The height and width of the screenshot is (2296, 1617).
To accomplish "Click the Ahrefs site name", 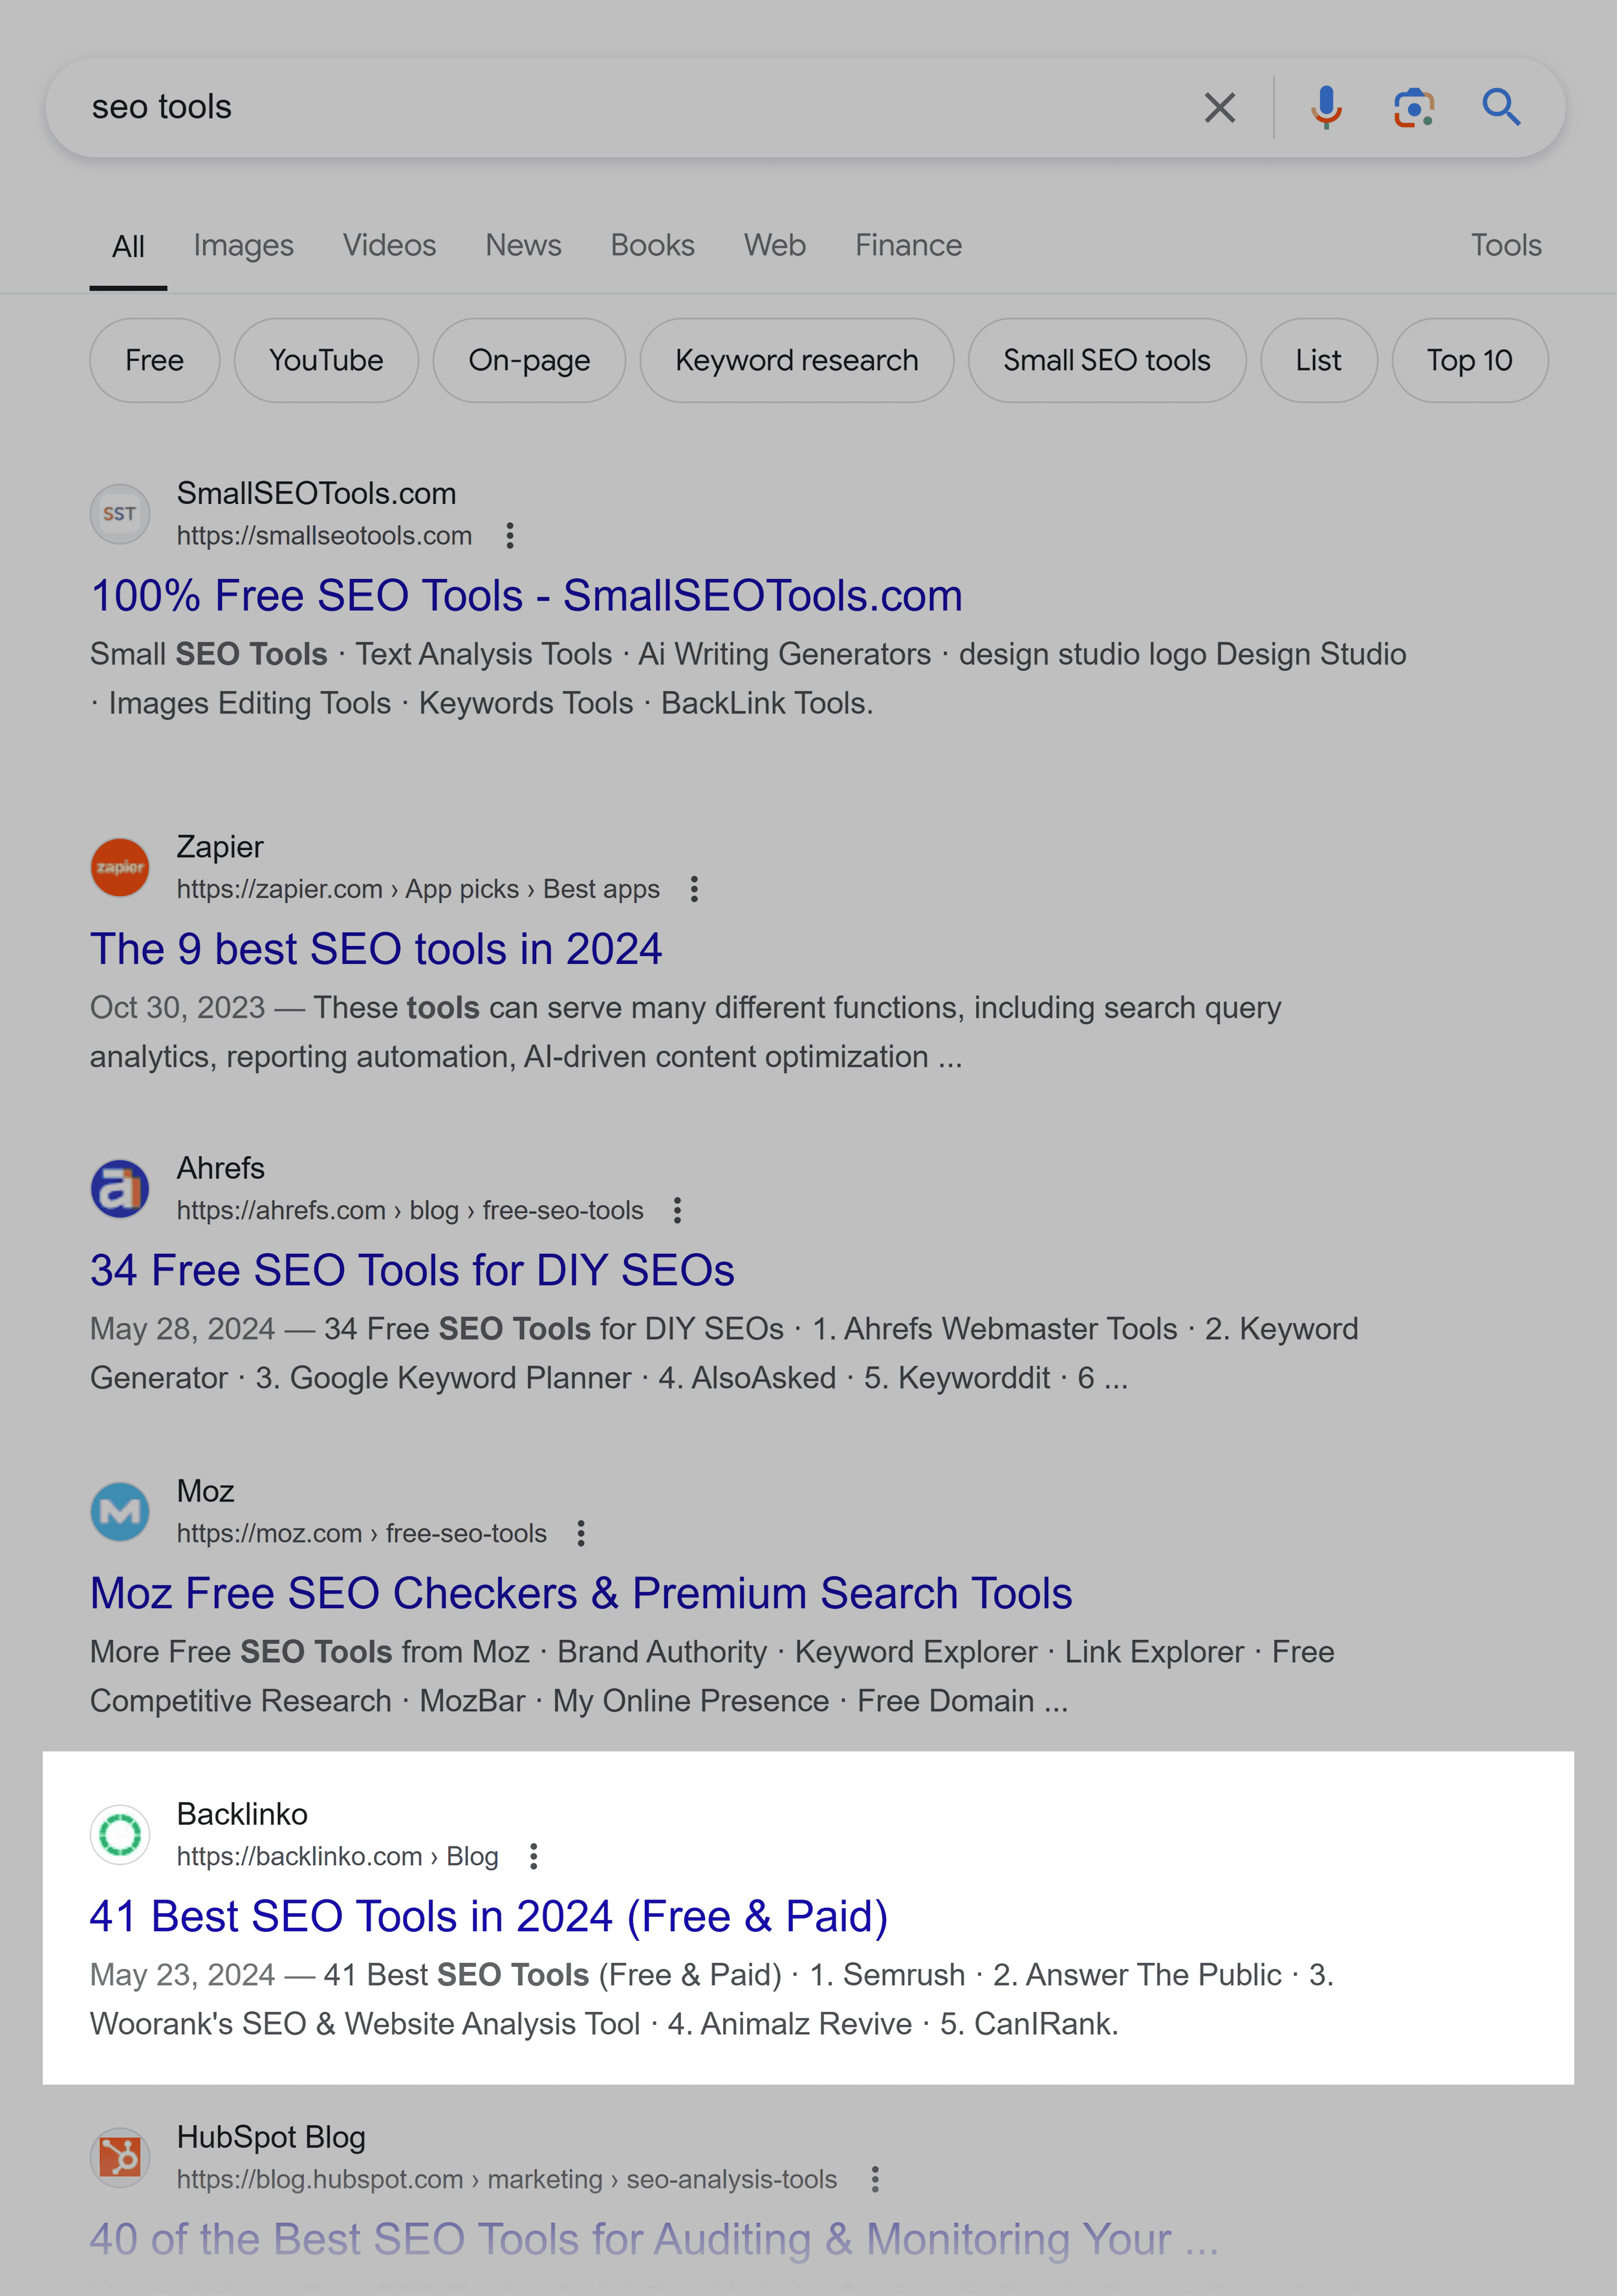I will click(x=221, y=1168).
